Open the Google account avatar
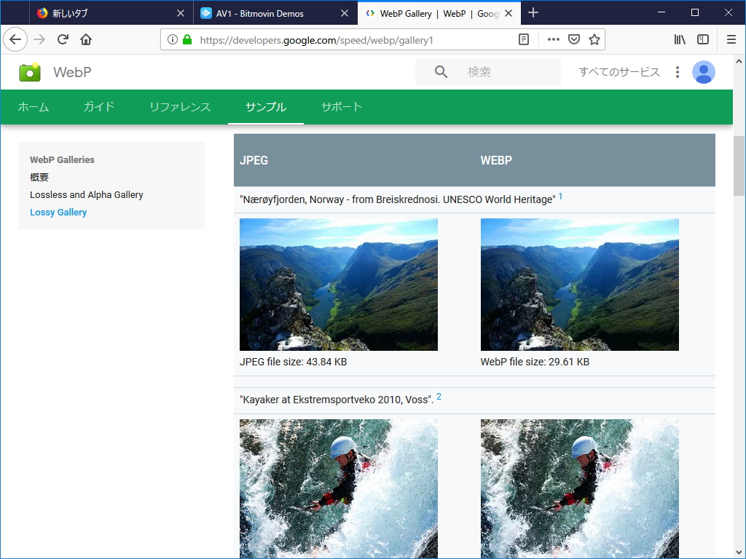746x559 pixels. tap(703, 72)
